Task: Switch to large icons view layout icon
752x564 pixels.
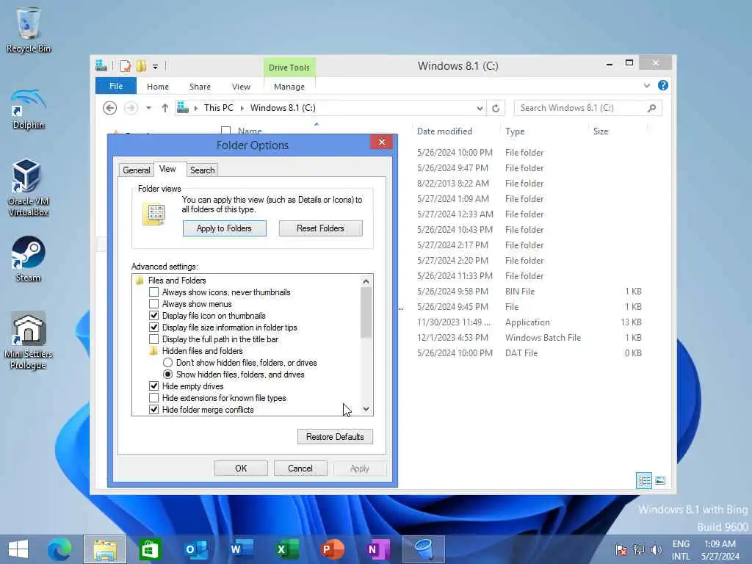Action: pyautogui.click(x=660, y=480)
